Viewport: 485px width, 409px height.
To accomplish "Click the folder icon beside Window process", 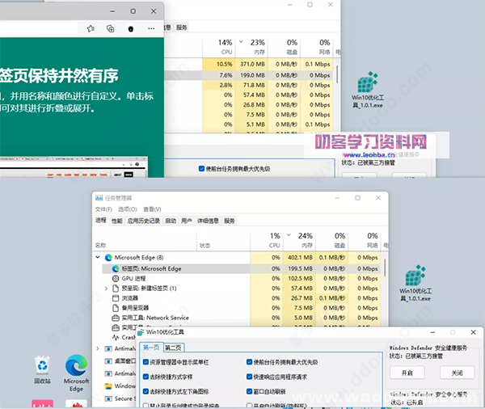I will point(108,386).
